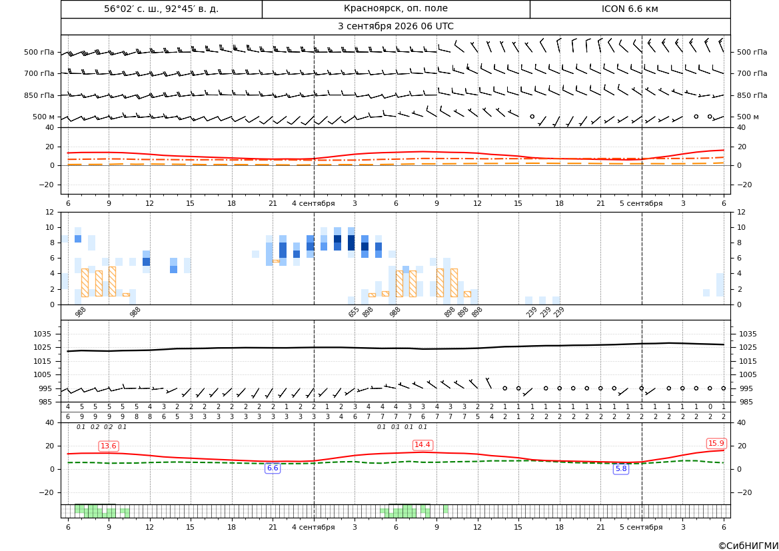Click the red 15.9 temperature label
The width and height of the screenshot is (779, 551).
(716, 443)
